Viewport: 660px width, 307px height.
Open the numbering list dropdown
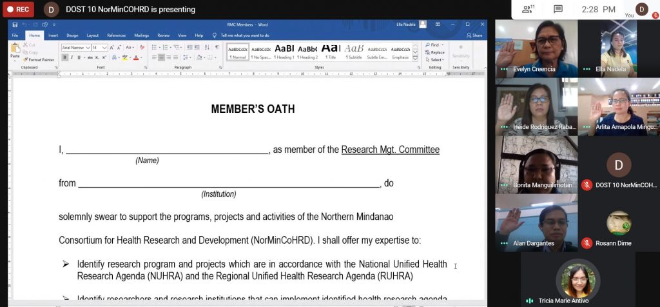[x=170, y=47]
